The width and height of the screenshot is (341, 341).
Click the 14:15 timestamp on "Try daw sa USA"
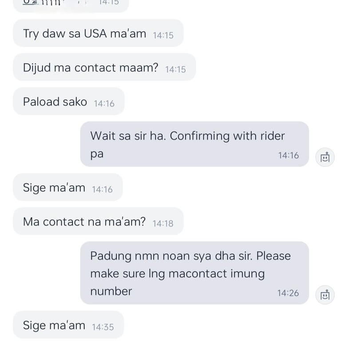[x=163, y=35]
